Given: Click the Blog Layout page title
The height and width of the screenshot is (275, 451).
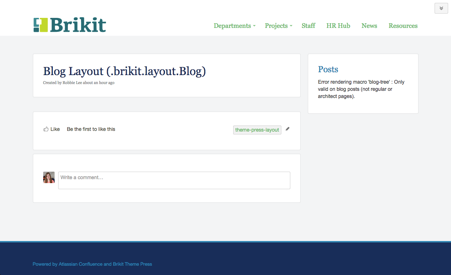Looking at the screenshot, I should (x=124, y=71).
